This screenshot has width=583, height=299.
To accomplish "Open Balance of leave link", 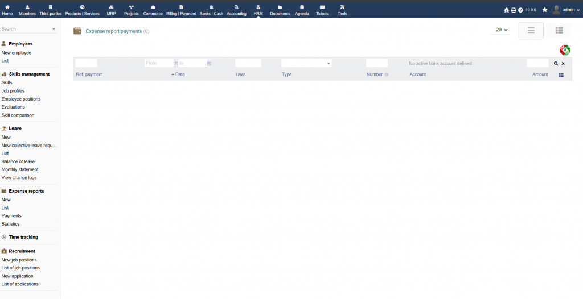I will point(18,161).
